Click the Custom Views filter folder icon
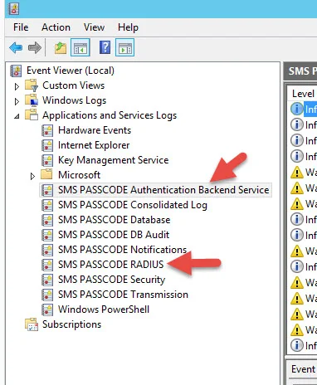 click(x=32, y=85)
